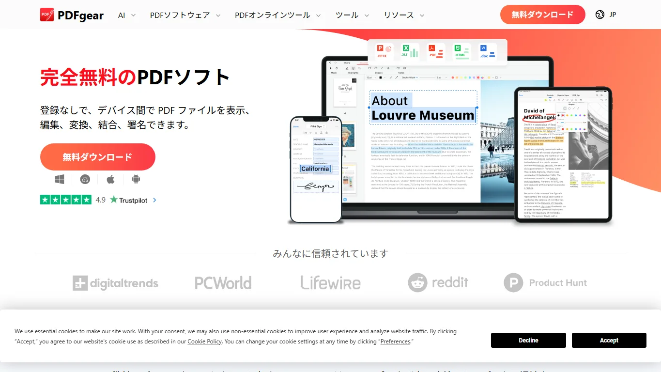Viewport: 661px width, 372px height.
Task: Click the David of Michelangelo tablet heading
Action: [541, 114]
